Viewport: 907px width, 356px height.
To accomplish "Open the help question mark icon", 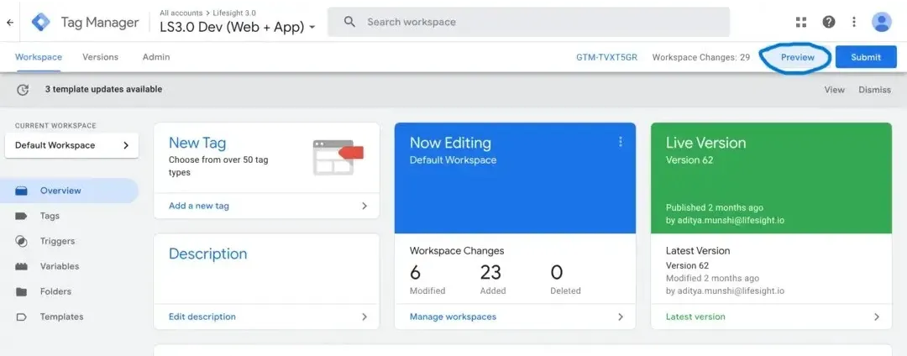I will 828,22.
